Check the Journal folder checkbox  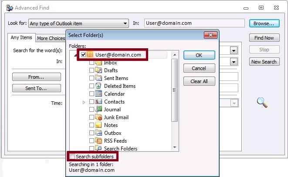pos(91,109)
